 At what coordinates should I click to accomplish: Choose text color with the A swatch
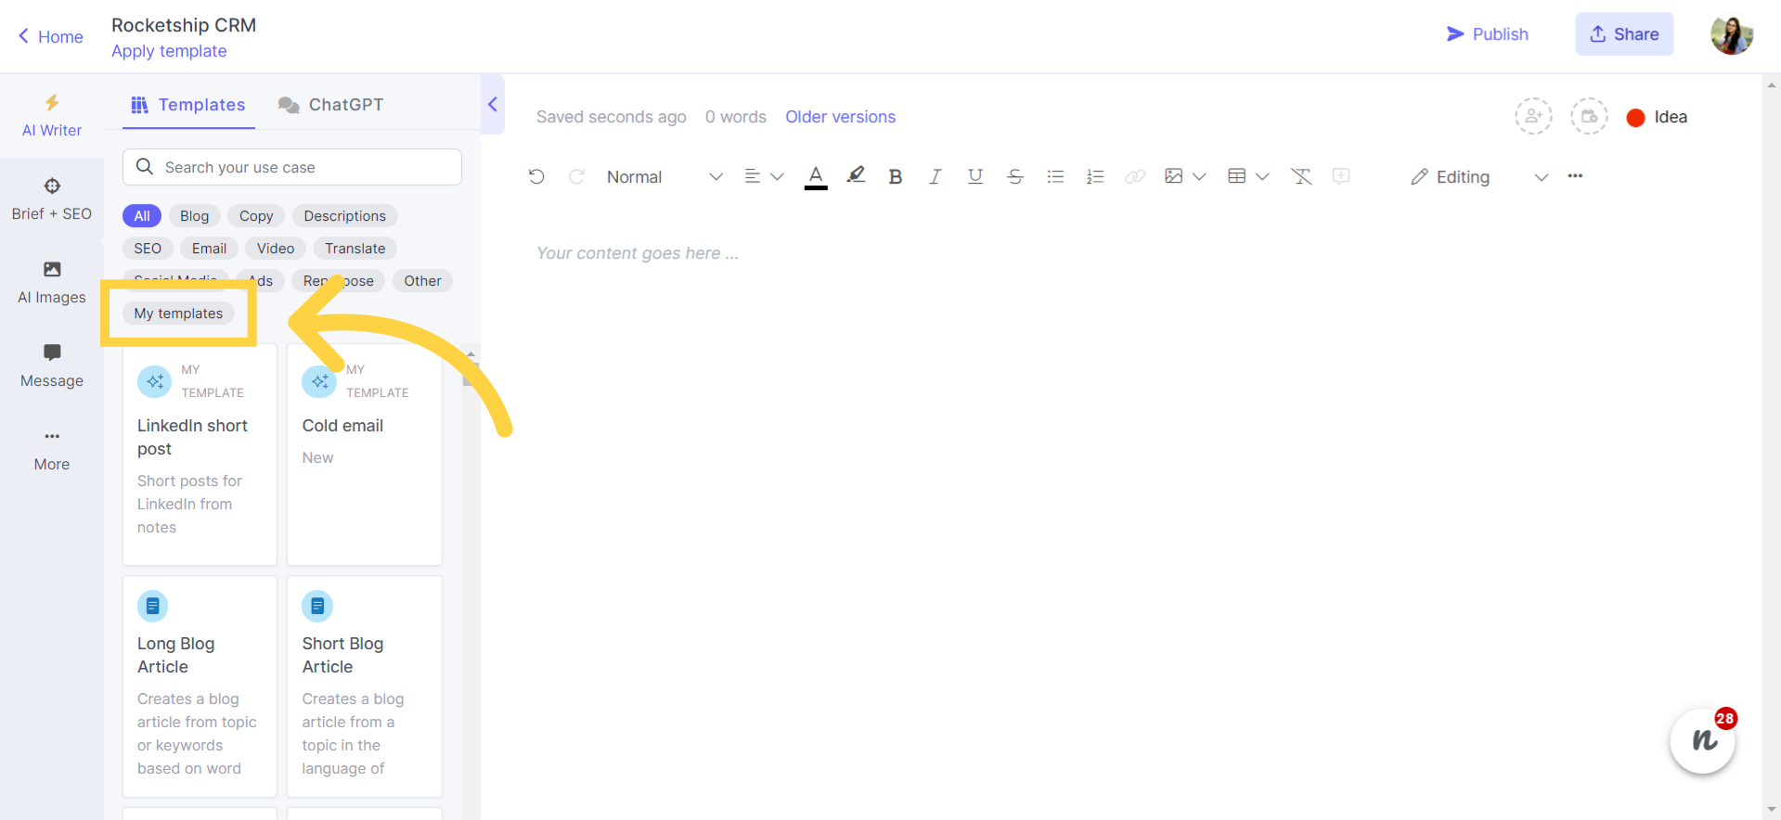816,176
